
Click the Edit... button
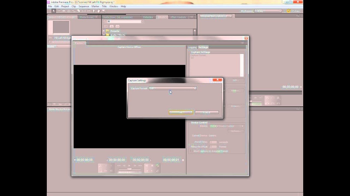click(x=236, y=80)
